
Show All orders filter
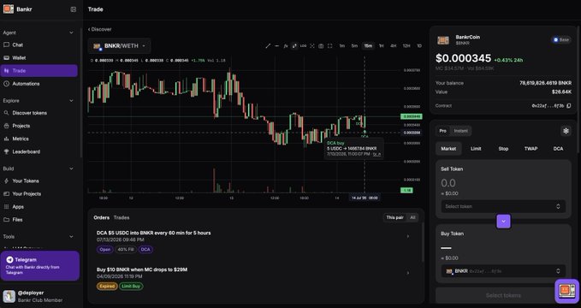[412, 217]
